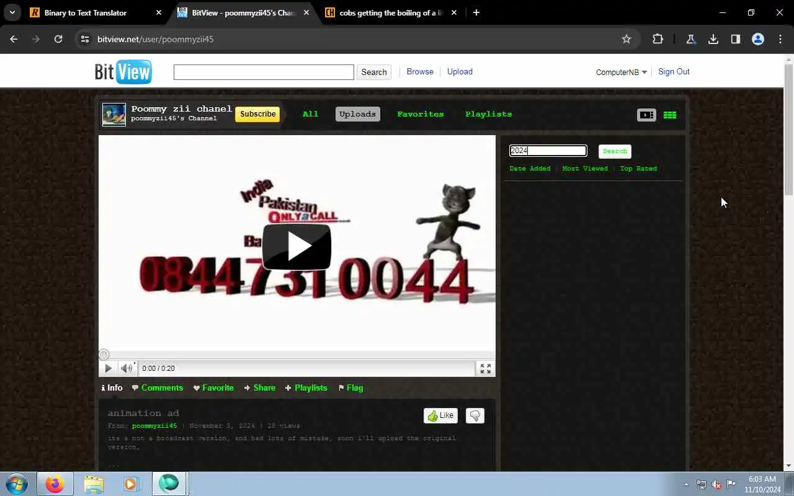This screenshot has width=794, height=496.
Task: Expand the tab search dropdown arrow
Action: (x=12, y=12)
